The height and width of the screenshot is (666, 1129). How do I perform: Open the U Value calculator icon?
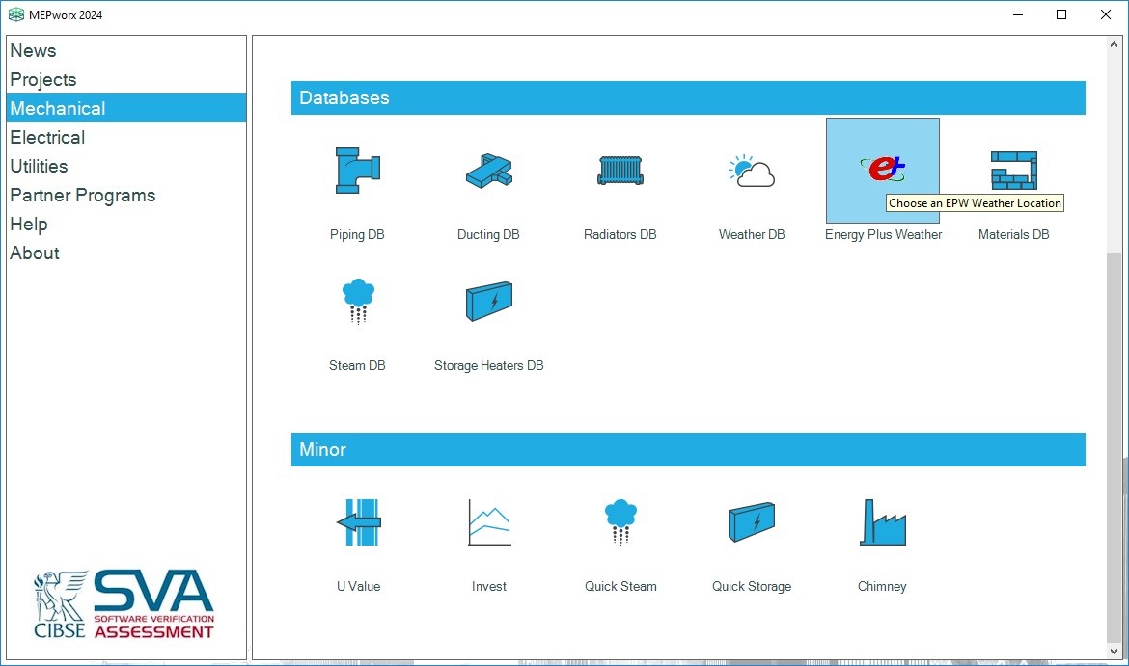coord(359,522)
